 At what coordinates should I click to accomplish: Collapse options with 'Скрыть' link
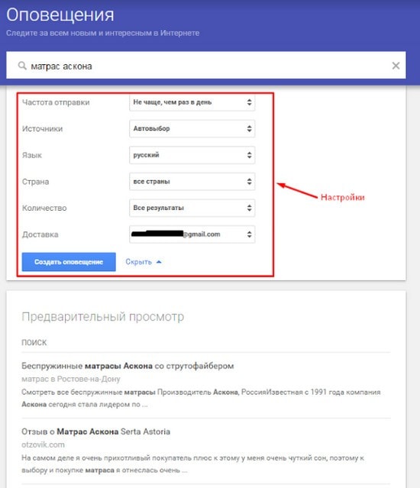click(144, 262)
